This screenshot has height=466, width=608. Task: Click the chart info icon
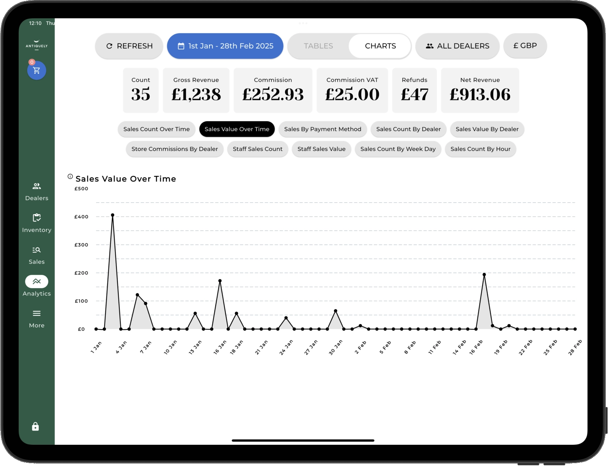click(x=70, y=176)
